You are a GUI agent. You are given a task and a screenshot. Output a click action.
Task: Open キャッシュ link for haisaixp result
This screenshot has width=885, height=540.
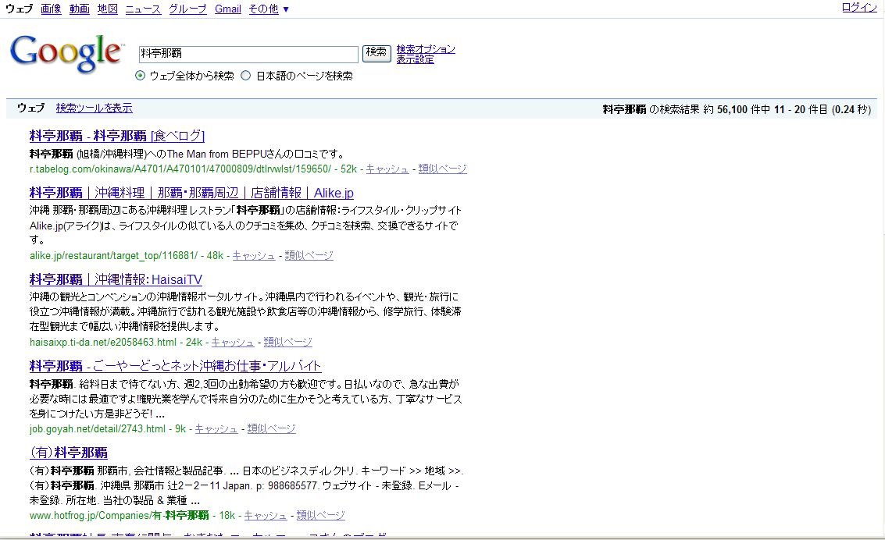pyautogui.click(x=233, y=342)
